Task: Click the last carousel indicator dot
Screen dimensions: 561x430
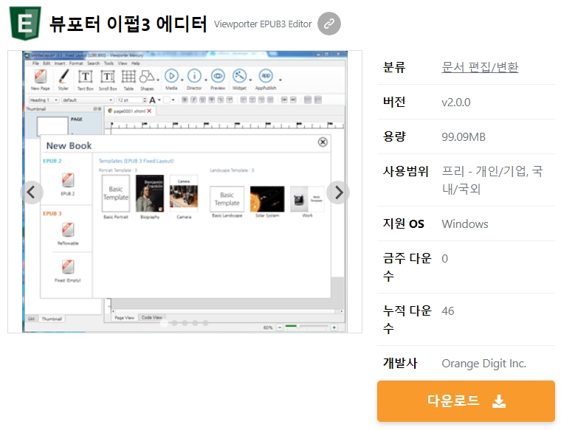Action: tap(205, 323)
